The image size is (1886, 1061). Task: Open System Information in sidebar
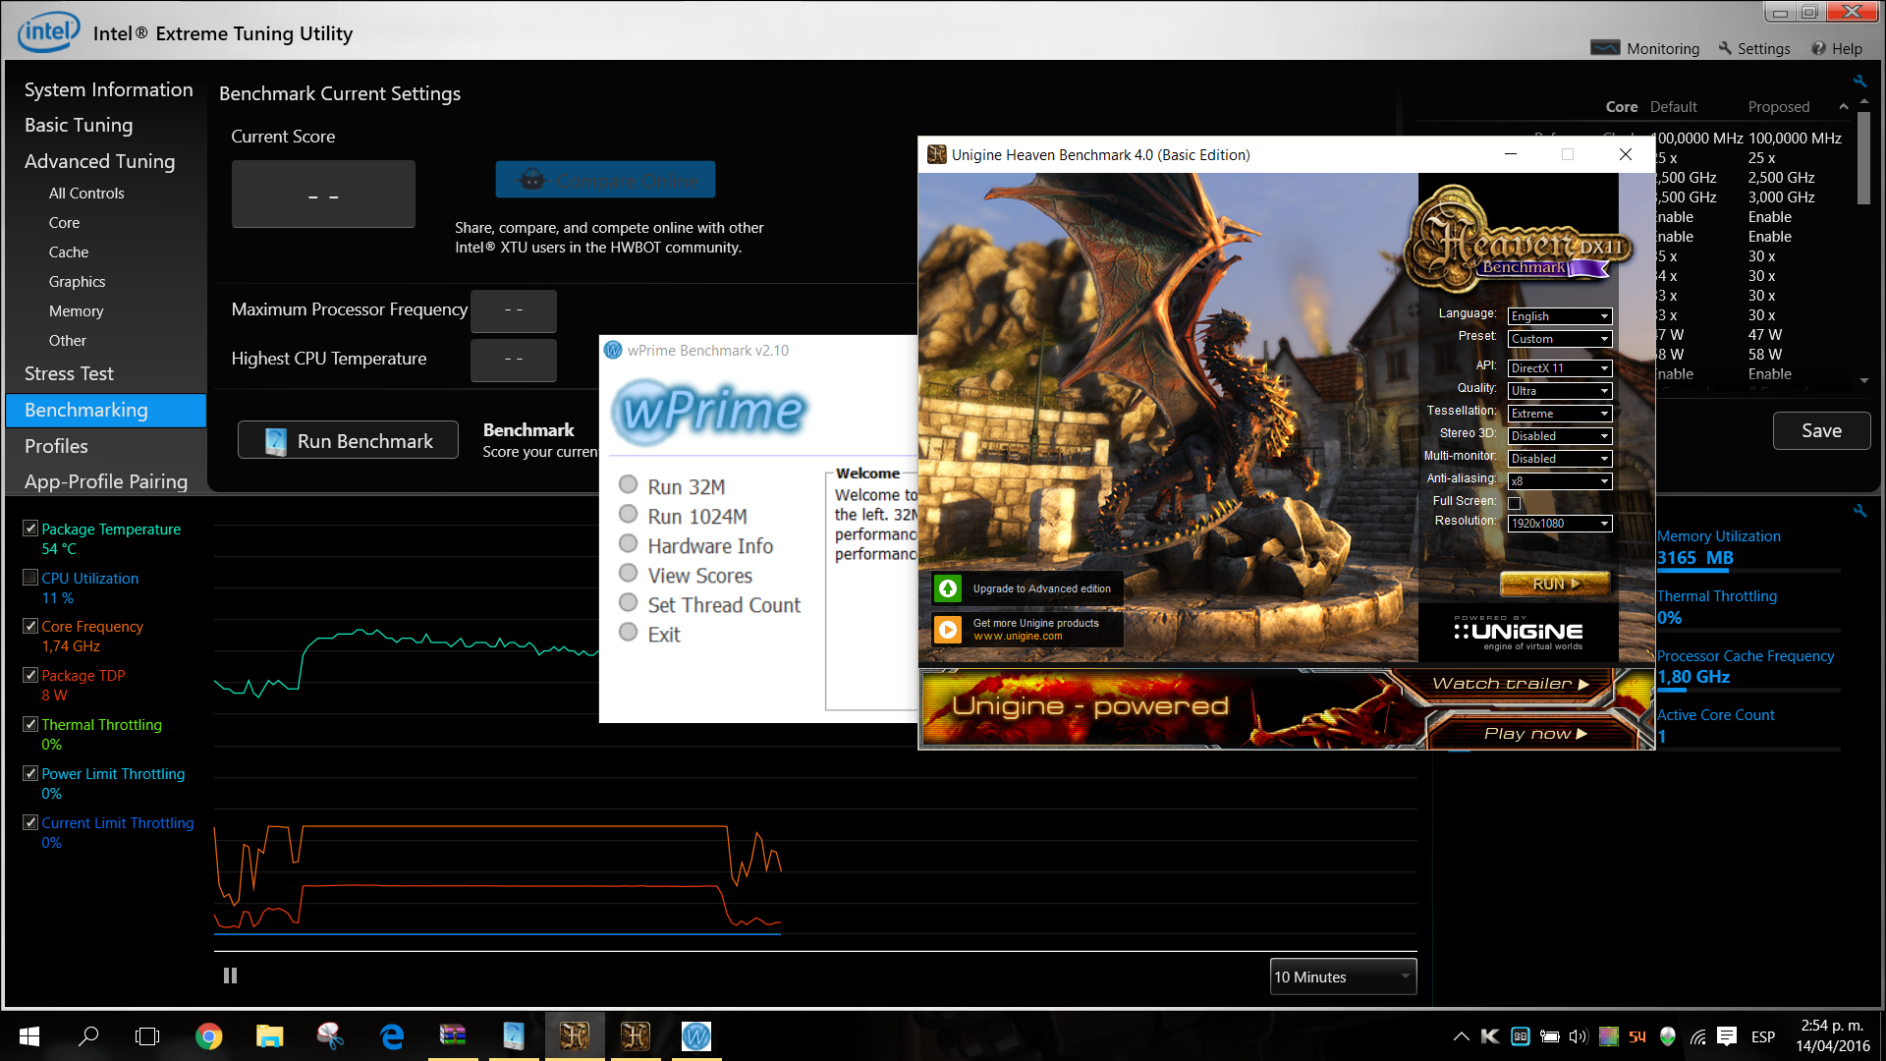pyautogui.click(x=108, y=89)
